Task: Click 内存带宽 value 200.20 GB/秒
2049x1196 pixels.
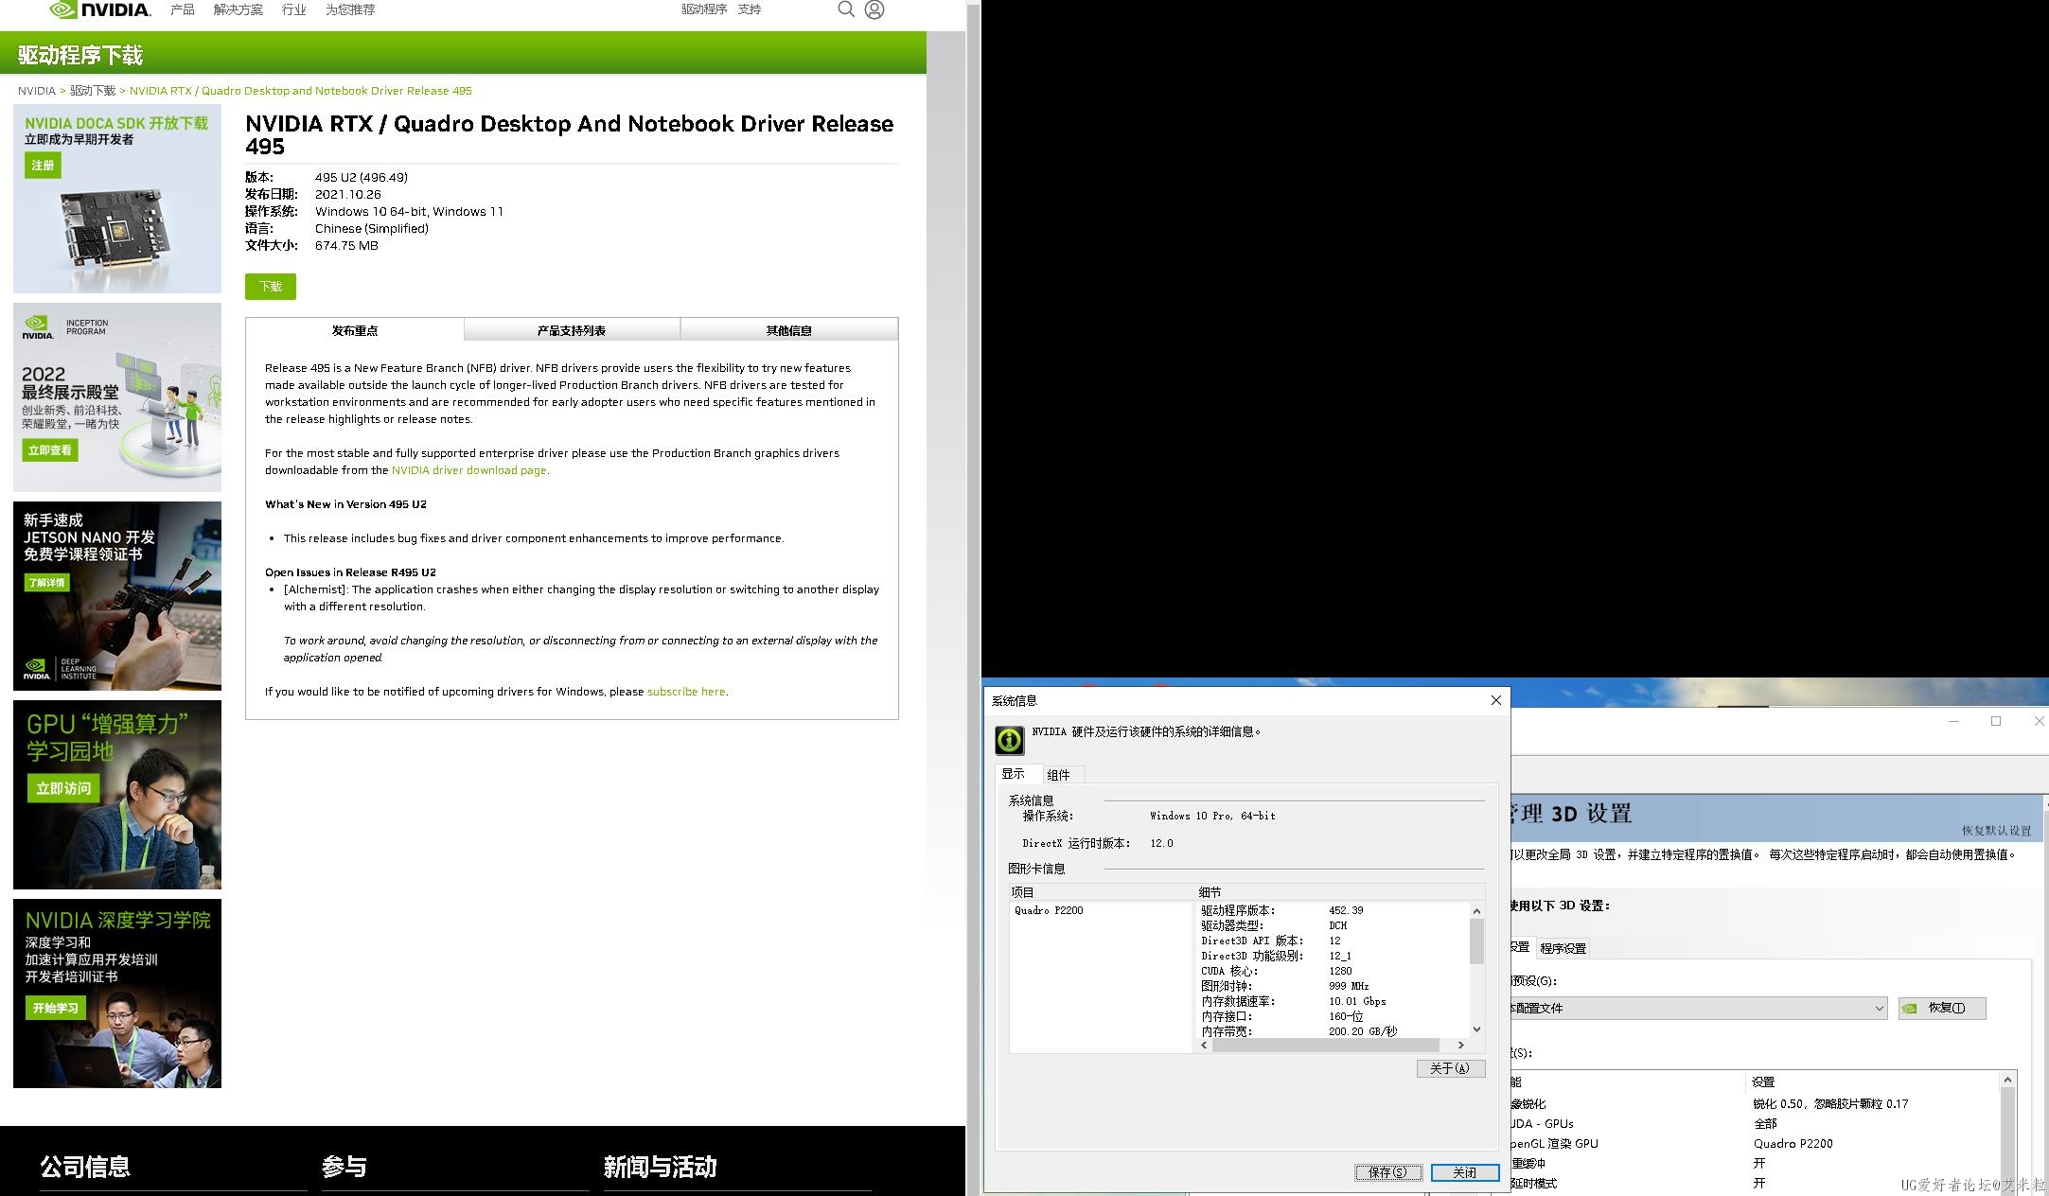Action: (1363, 1031)
